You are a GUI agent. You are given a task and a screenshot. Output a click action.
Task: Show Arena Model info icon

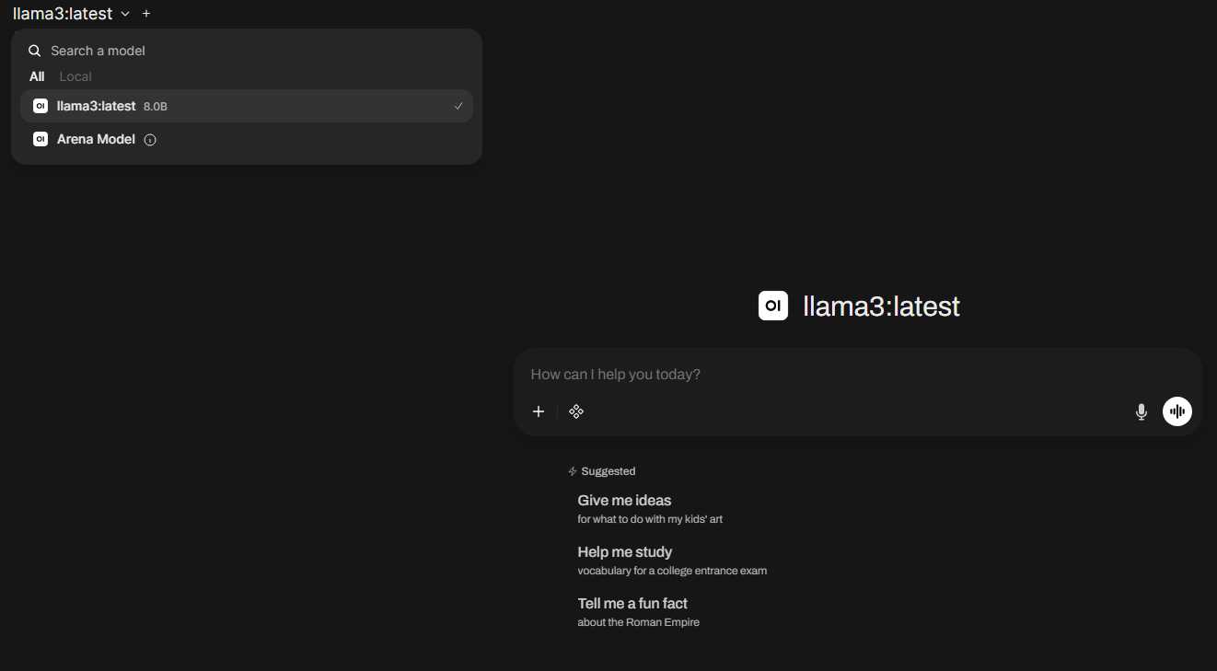point(150,140)
